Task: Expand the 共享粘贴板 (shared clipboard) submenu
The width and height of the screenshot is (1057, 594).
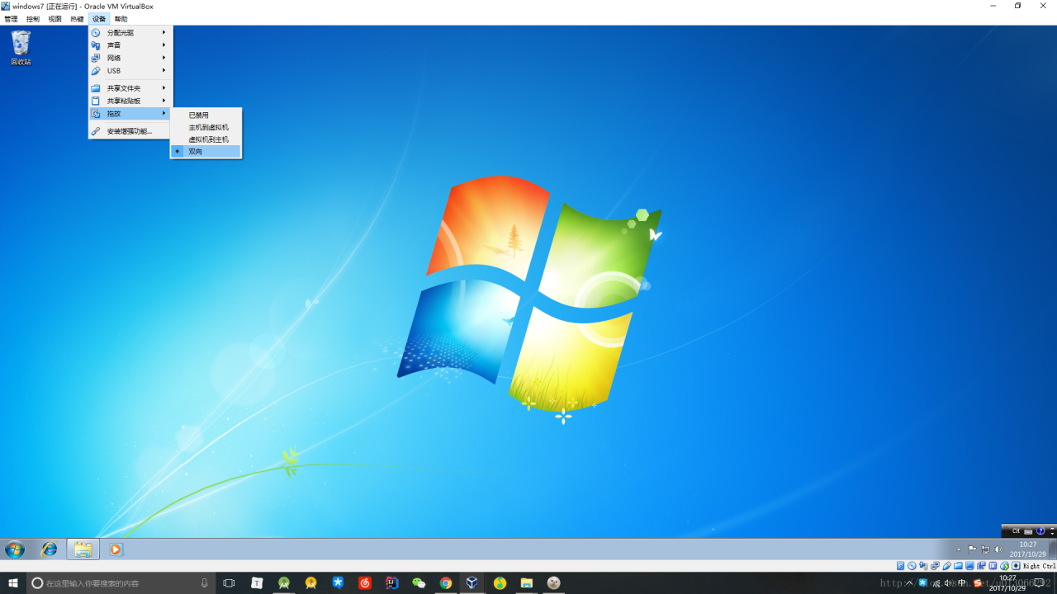Action: tap(130, 101)
